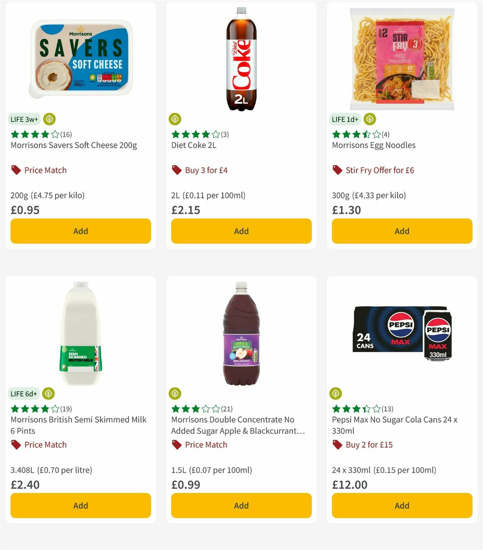The image size is (483, 550).
Task: Click the review count (16) for Savers Soft Cheese
Action: (66, 134)
